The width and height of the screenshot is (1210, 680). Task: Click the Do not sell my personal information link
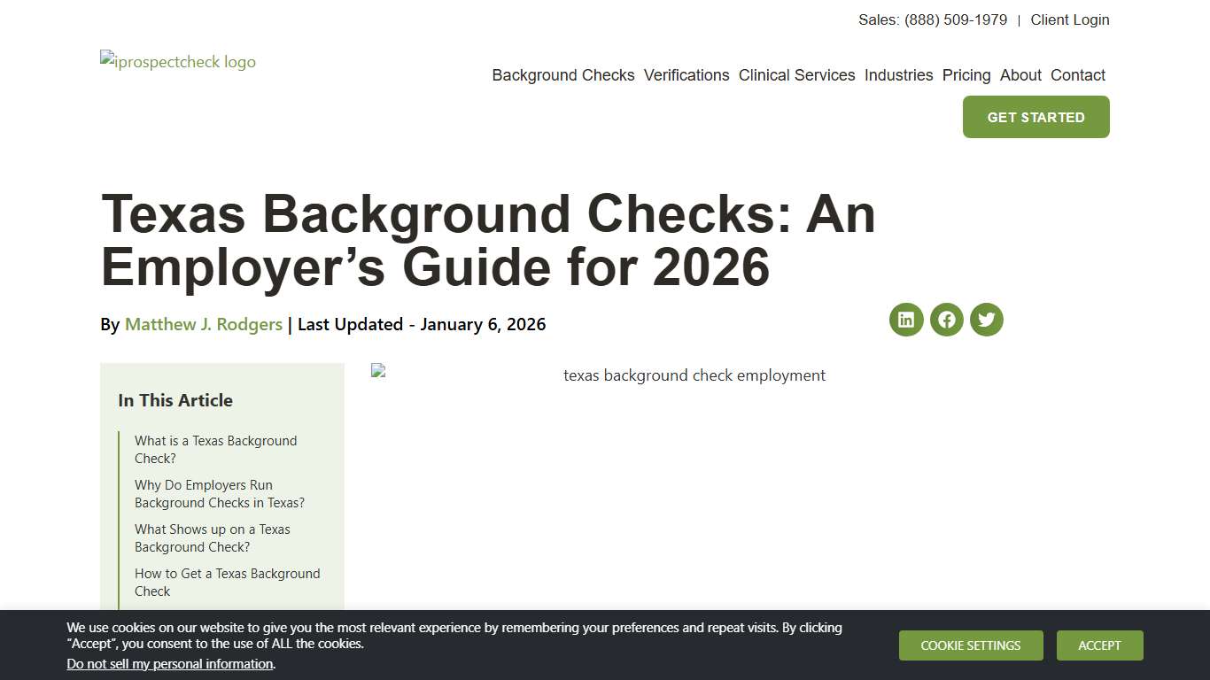tap(169, 663)
